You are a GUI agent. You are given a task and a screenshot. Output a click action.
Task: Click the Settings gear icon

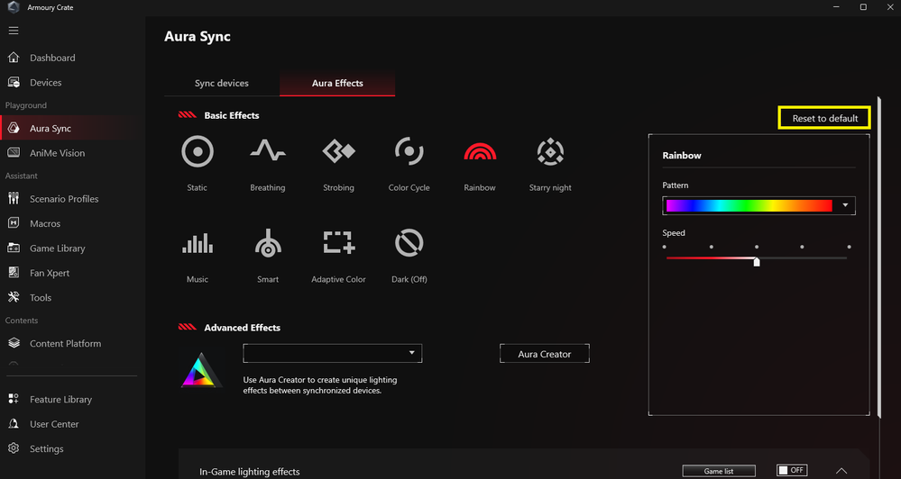tap(14, 448)
